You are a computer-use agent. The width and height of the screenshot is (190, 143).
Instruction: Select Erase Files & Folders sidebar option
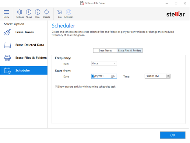point(24,58)
